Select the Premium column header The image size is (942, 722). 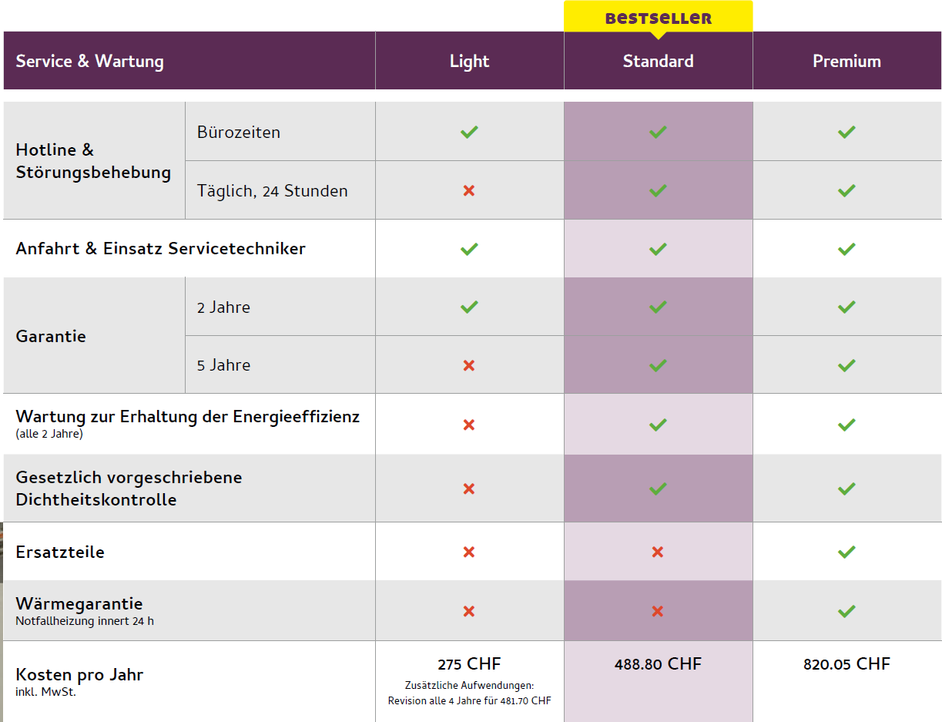tap(846, 61)
